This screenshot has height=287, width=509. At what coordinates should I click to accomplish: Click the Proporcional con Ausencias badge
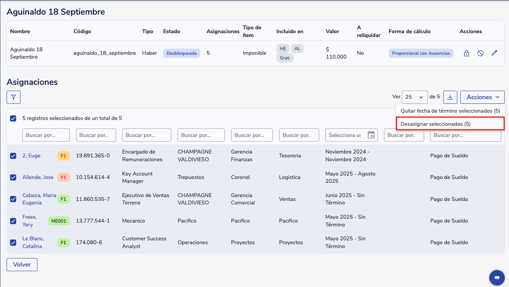click(x=421, y=53)
